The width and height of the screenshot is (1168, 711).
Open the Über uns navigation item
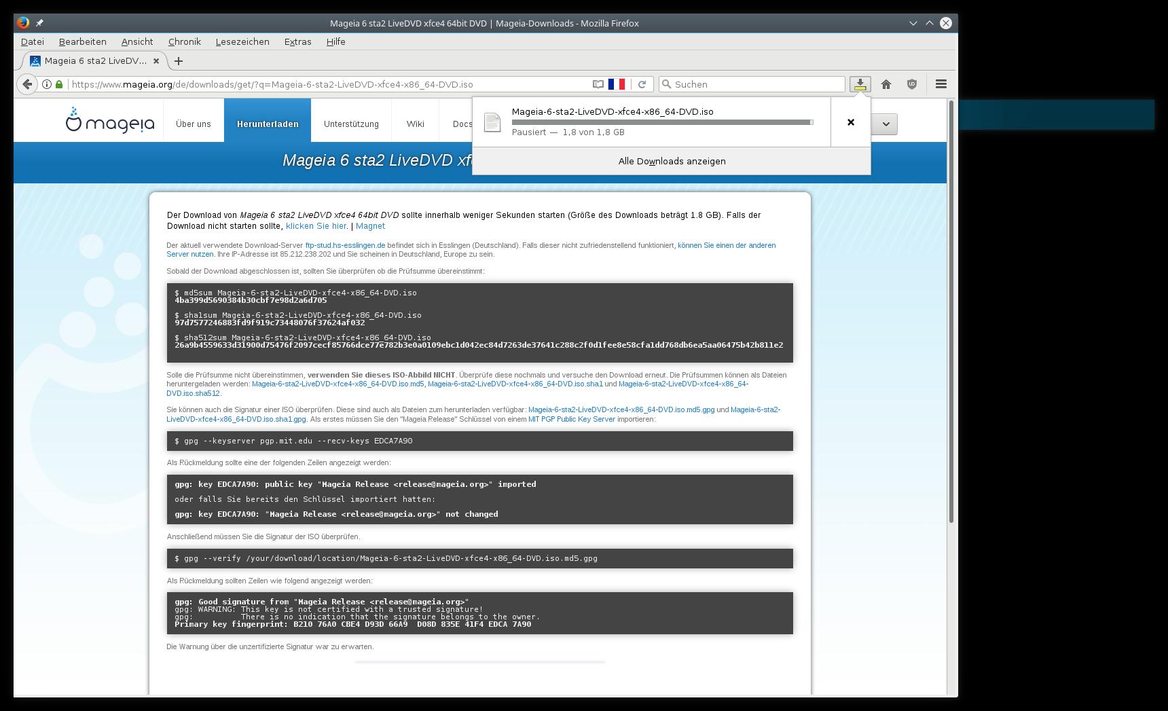(x=194, y=124)
